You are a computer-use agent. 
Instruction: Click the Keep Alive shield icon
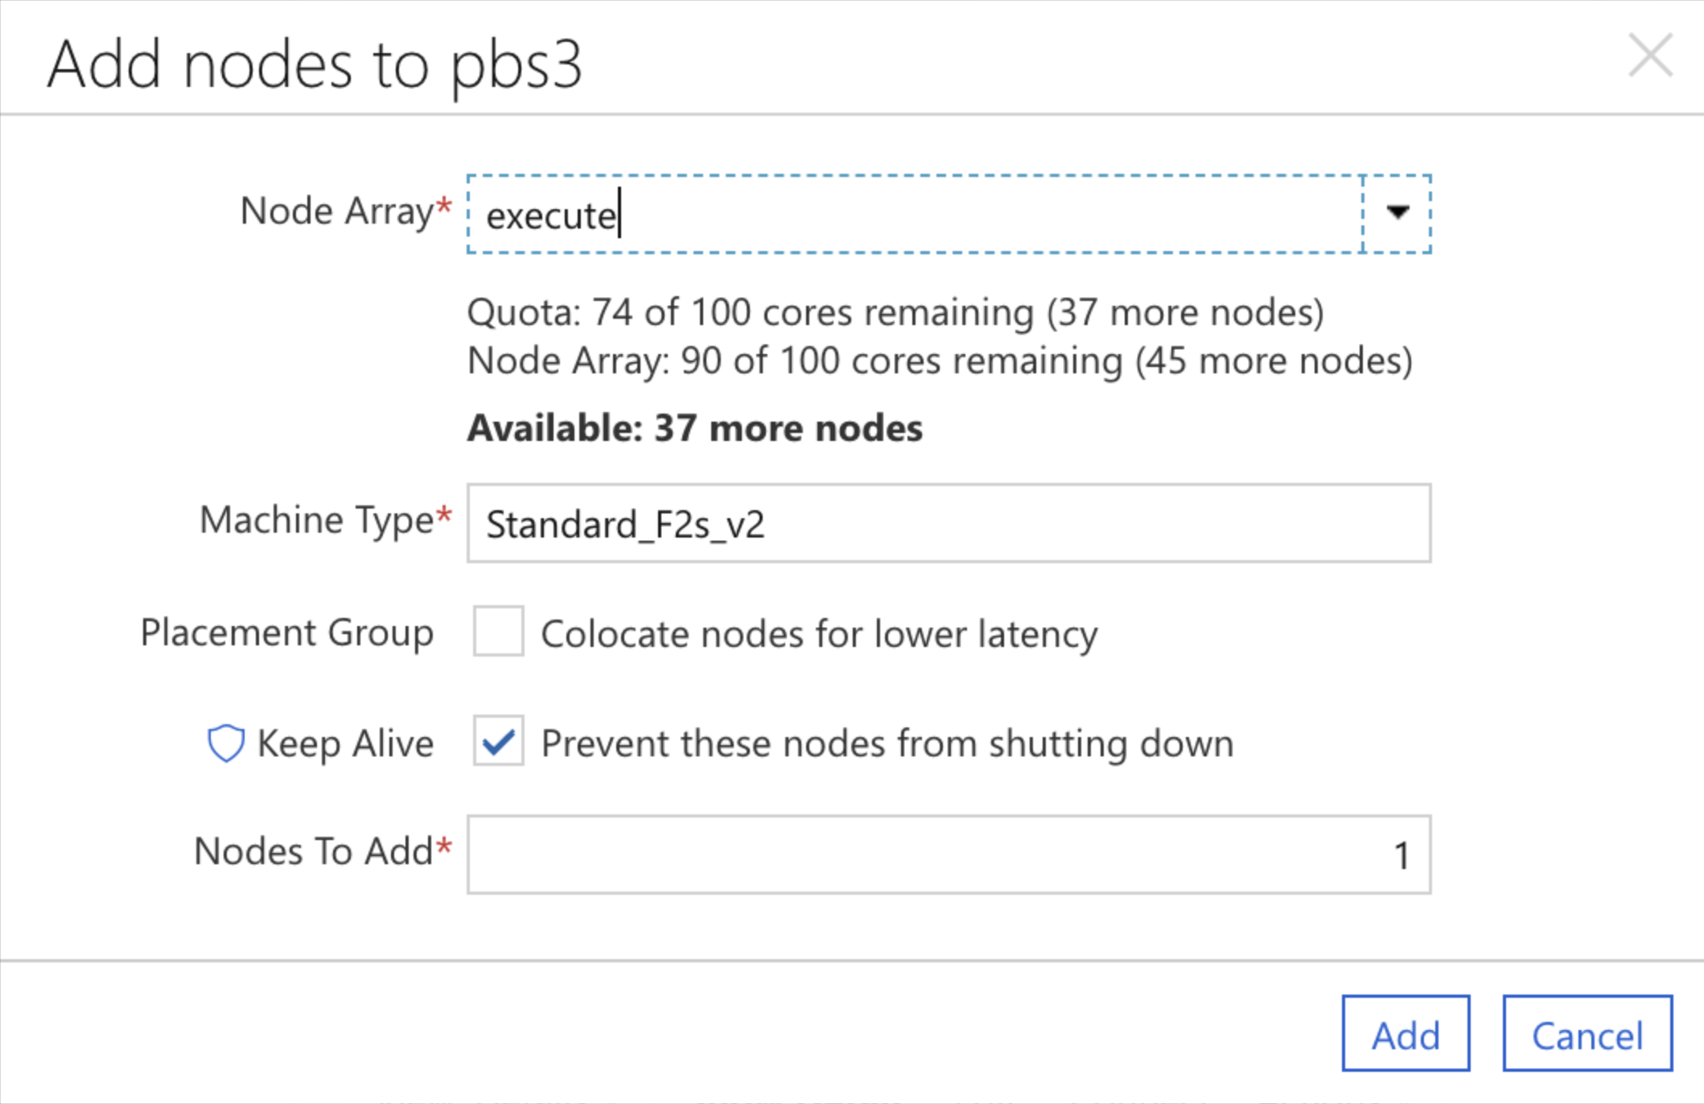click(x=226, y=743)
